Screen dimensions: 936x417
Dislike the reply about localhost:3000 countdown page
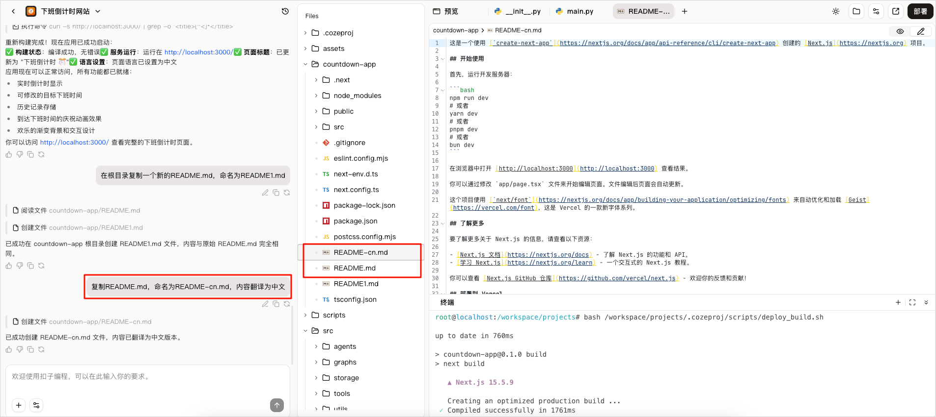pyautogui.click(x=20, y=154)
